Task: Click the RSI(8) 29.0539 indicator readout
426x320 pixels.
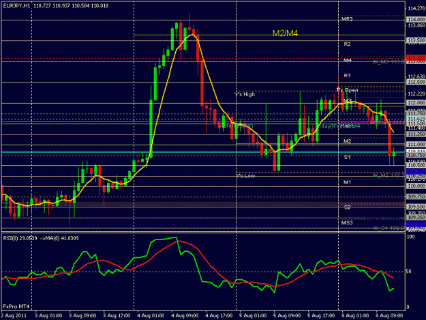Action: [20, 238]
